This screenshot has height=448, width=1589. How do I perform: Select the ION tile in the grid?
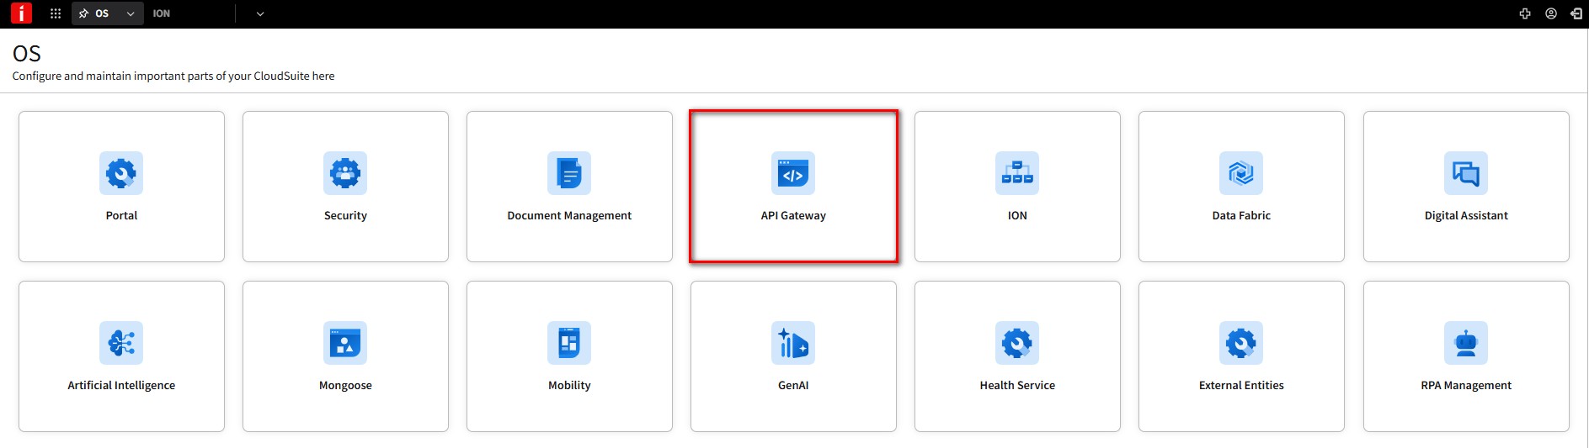click(x=1017, y=187)
